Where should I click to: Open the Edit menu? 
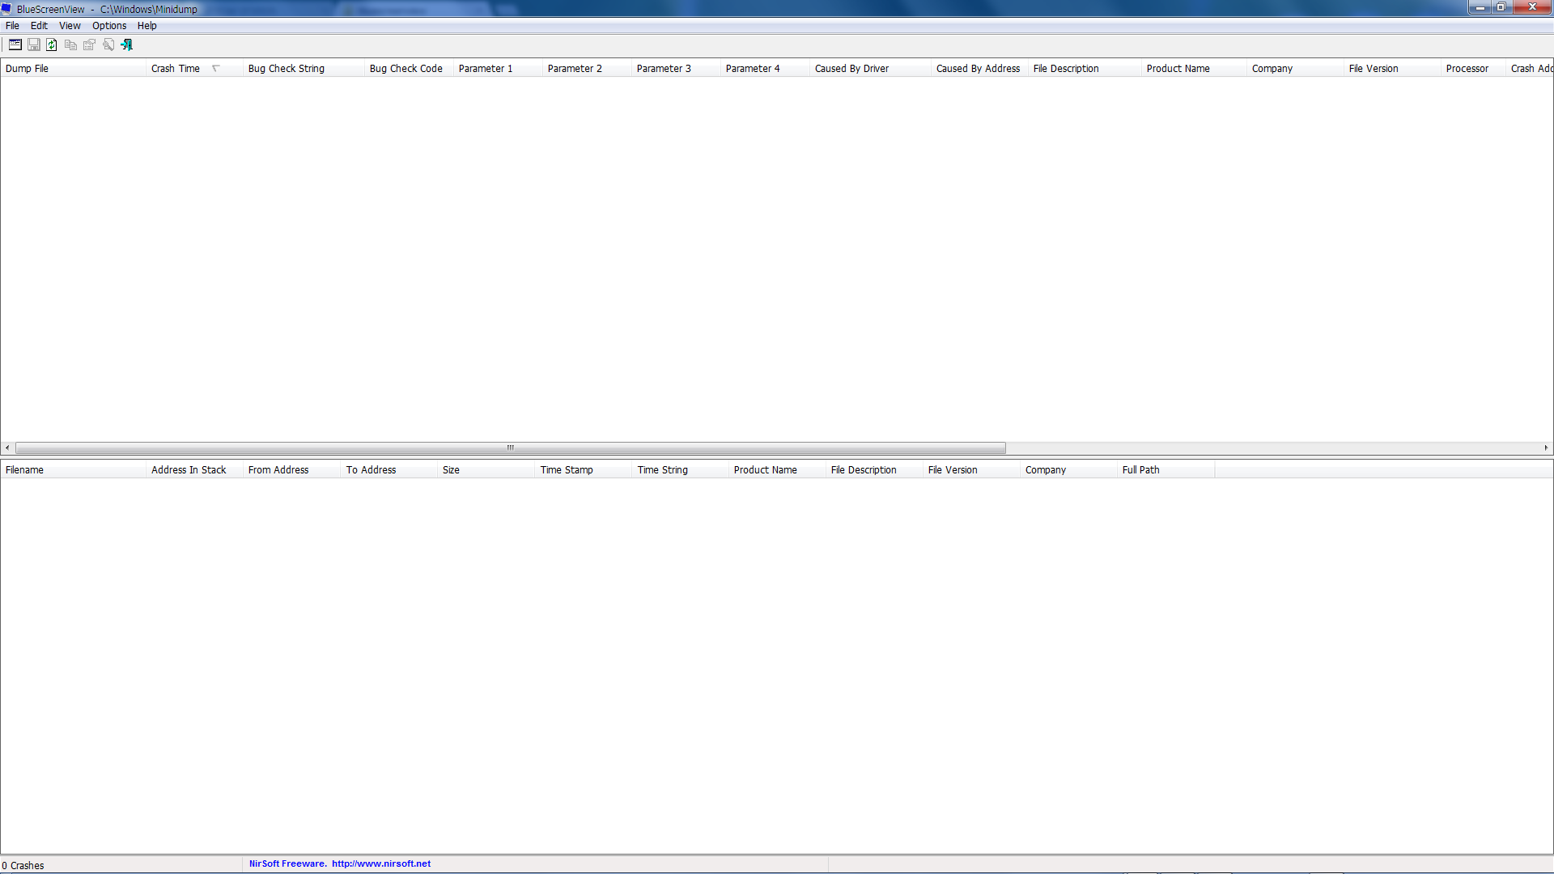[39, 26]
